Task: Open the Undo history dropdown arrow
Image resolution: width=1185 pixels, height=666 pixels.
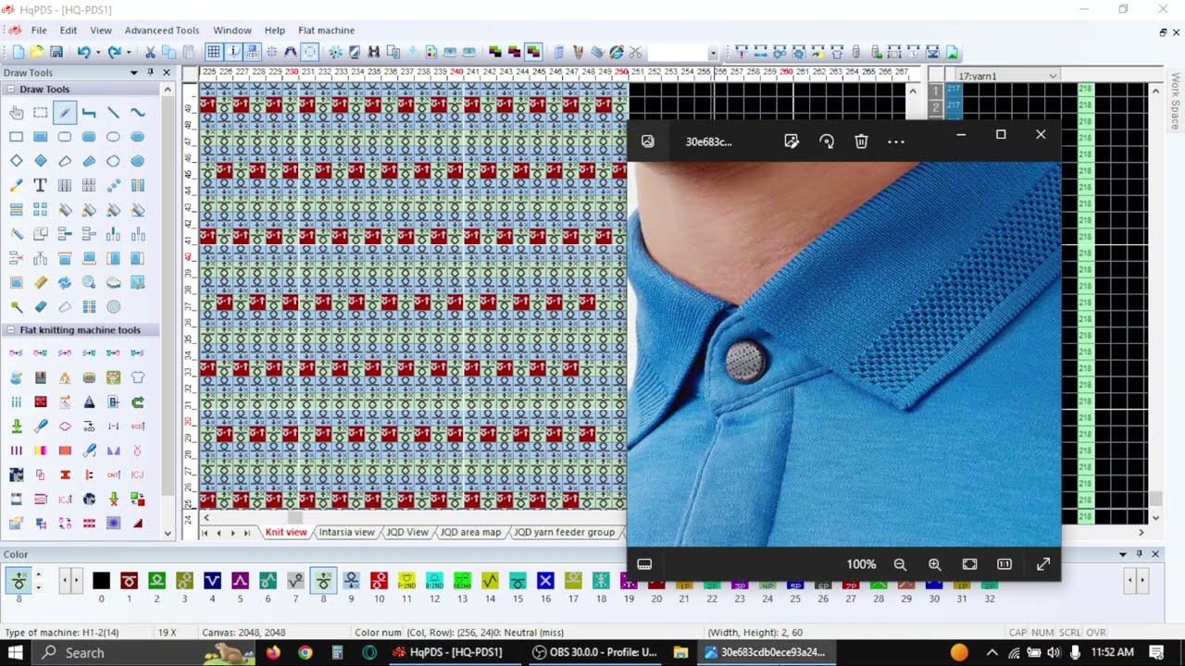Action: [x=97, y=53]
